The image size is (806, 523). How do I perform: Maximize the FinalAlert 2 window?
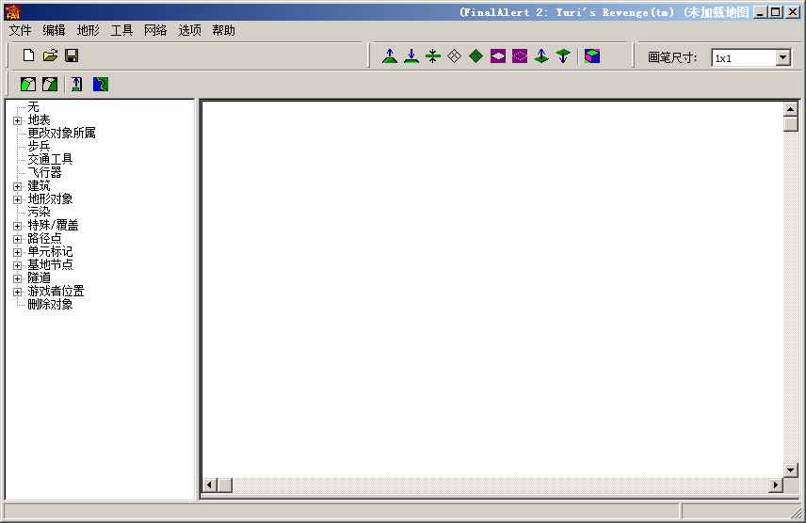click(776, 12)
